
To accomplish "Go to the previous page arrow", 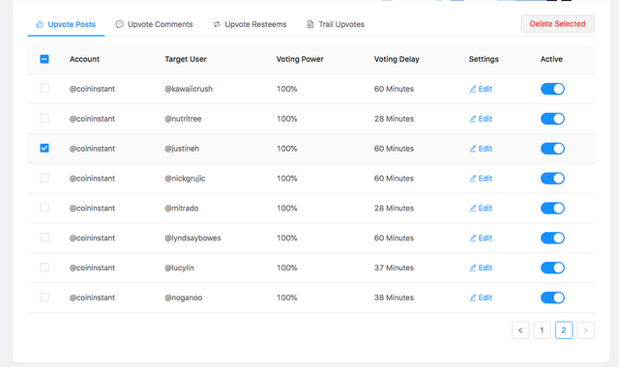I will (520, 330).
